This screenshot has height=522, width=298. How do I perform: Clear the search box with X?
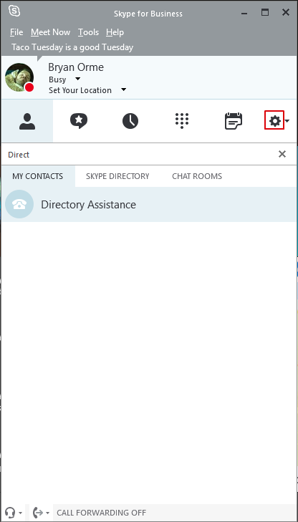[x=282, y=154]
